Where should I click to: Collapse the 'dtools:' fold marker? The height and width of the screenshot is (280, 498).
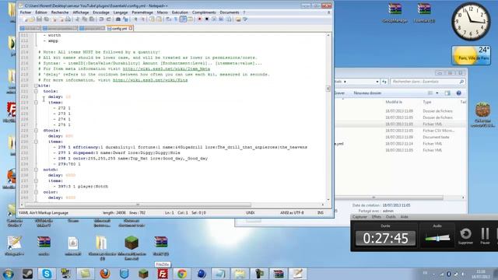click(37, 131)
